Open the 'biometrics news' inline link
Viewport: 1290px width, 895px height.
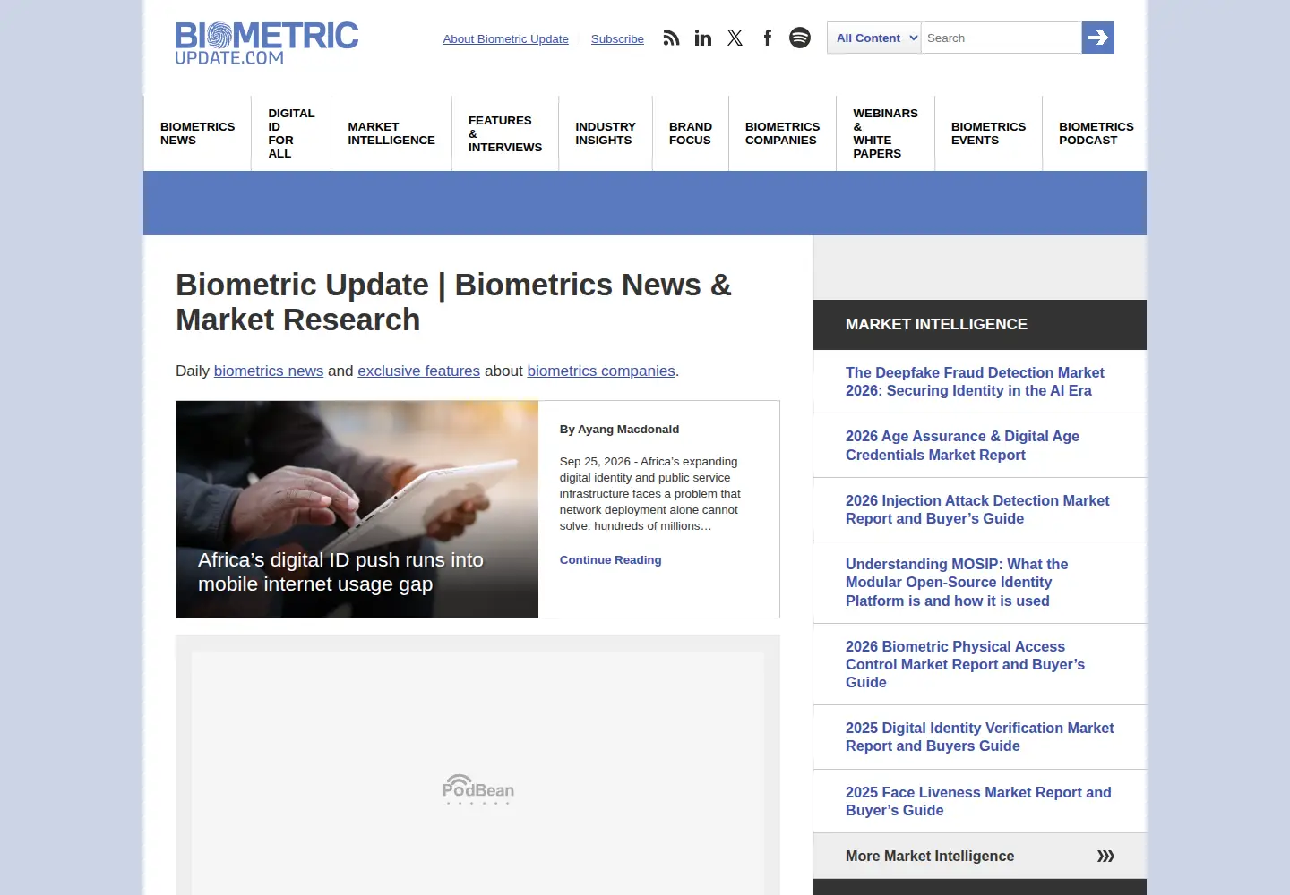pos(269,371)
